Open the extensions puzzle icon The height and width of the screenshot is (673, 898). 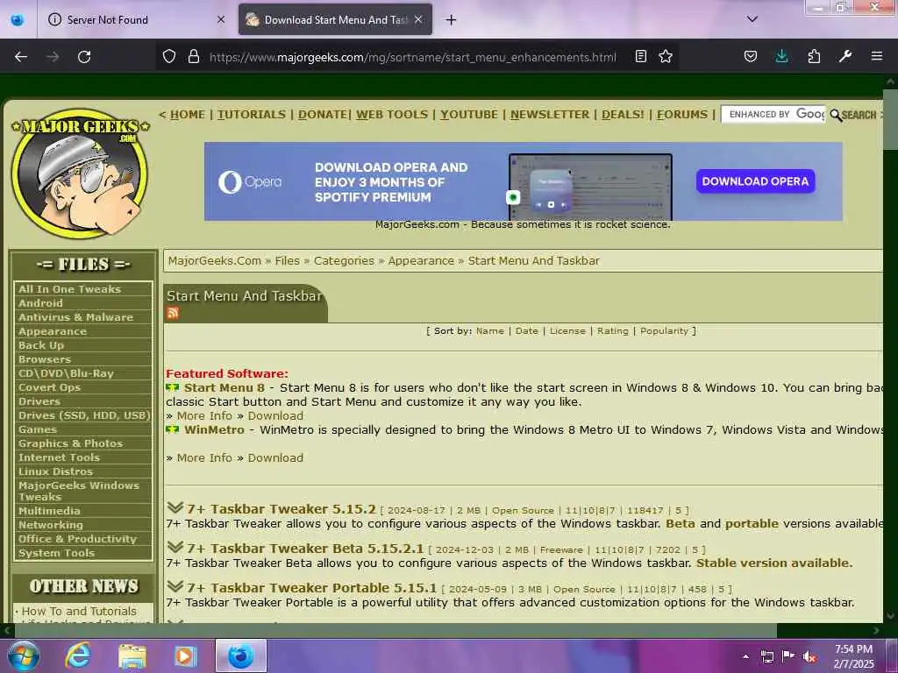tap(814, 57)
